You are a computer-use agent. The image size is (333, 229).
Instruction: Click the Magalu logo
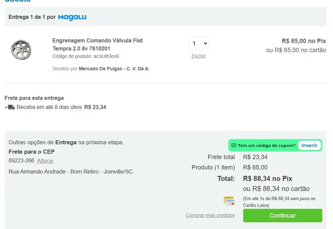pyautogui.click(x=72, y=17)
